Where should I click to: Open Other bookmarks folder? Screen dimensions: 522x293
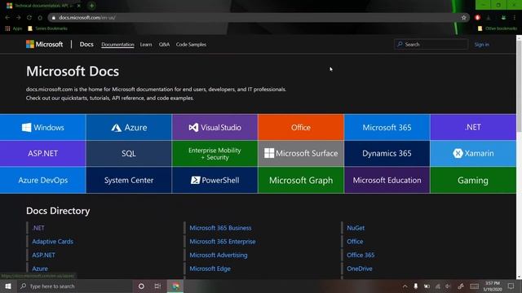click(498, 28)
